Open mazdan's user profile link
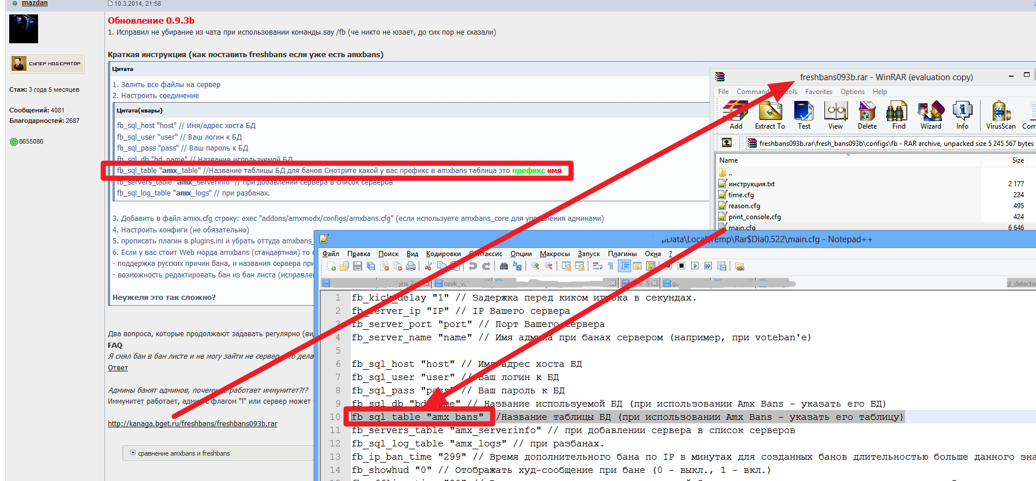1036x481 pixels. 35,3
